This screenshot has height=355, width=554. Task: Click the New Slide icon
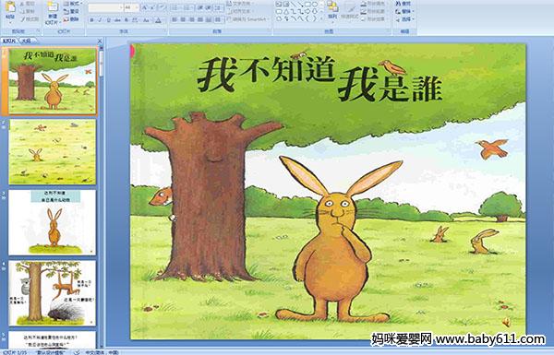click(x=53, y=7)
